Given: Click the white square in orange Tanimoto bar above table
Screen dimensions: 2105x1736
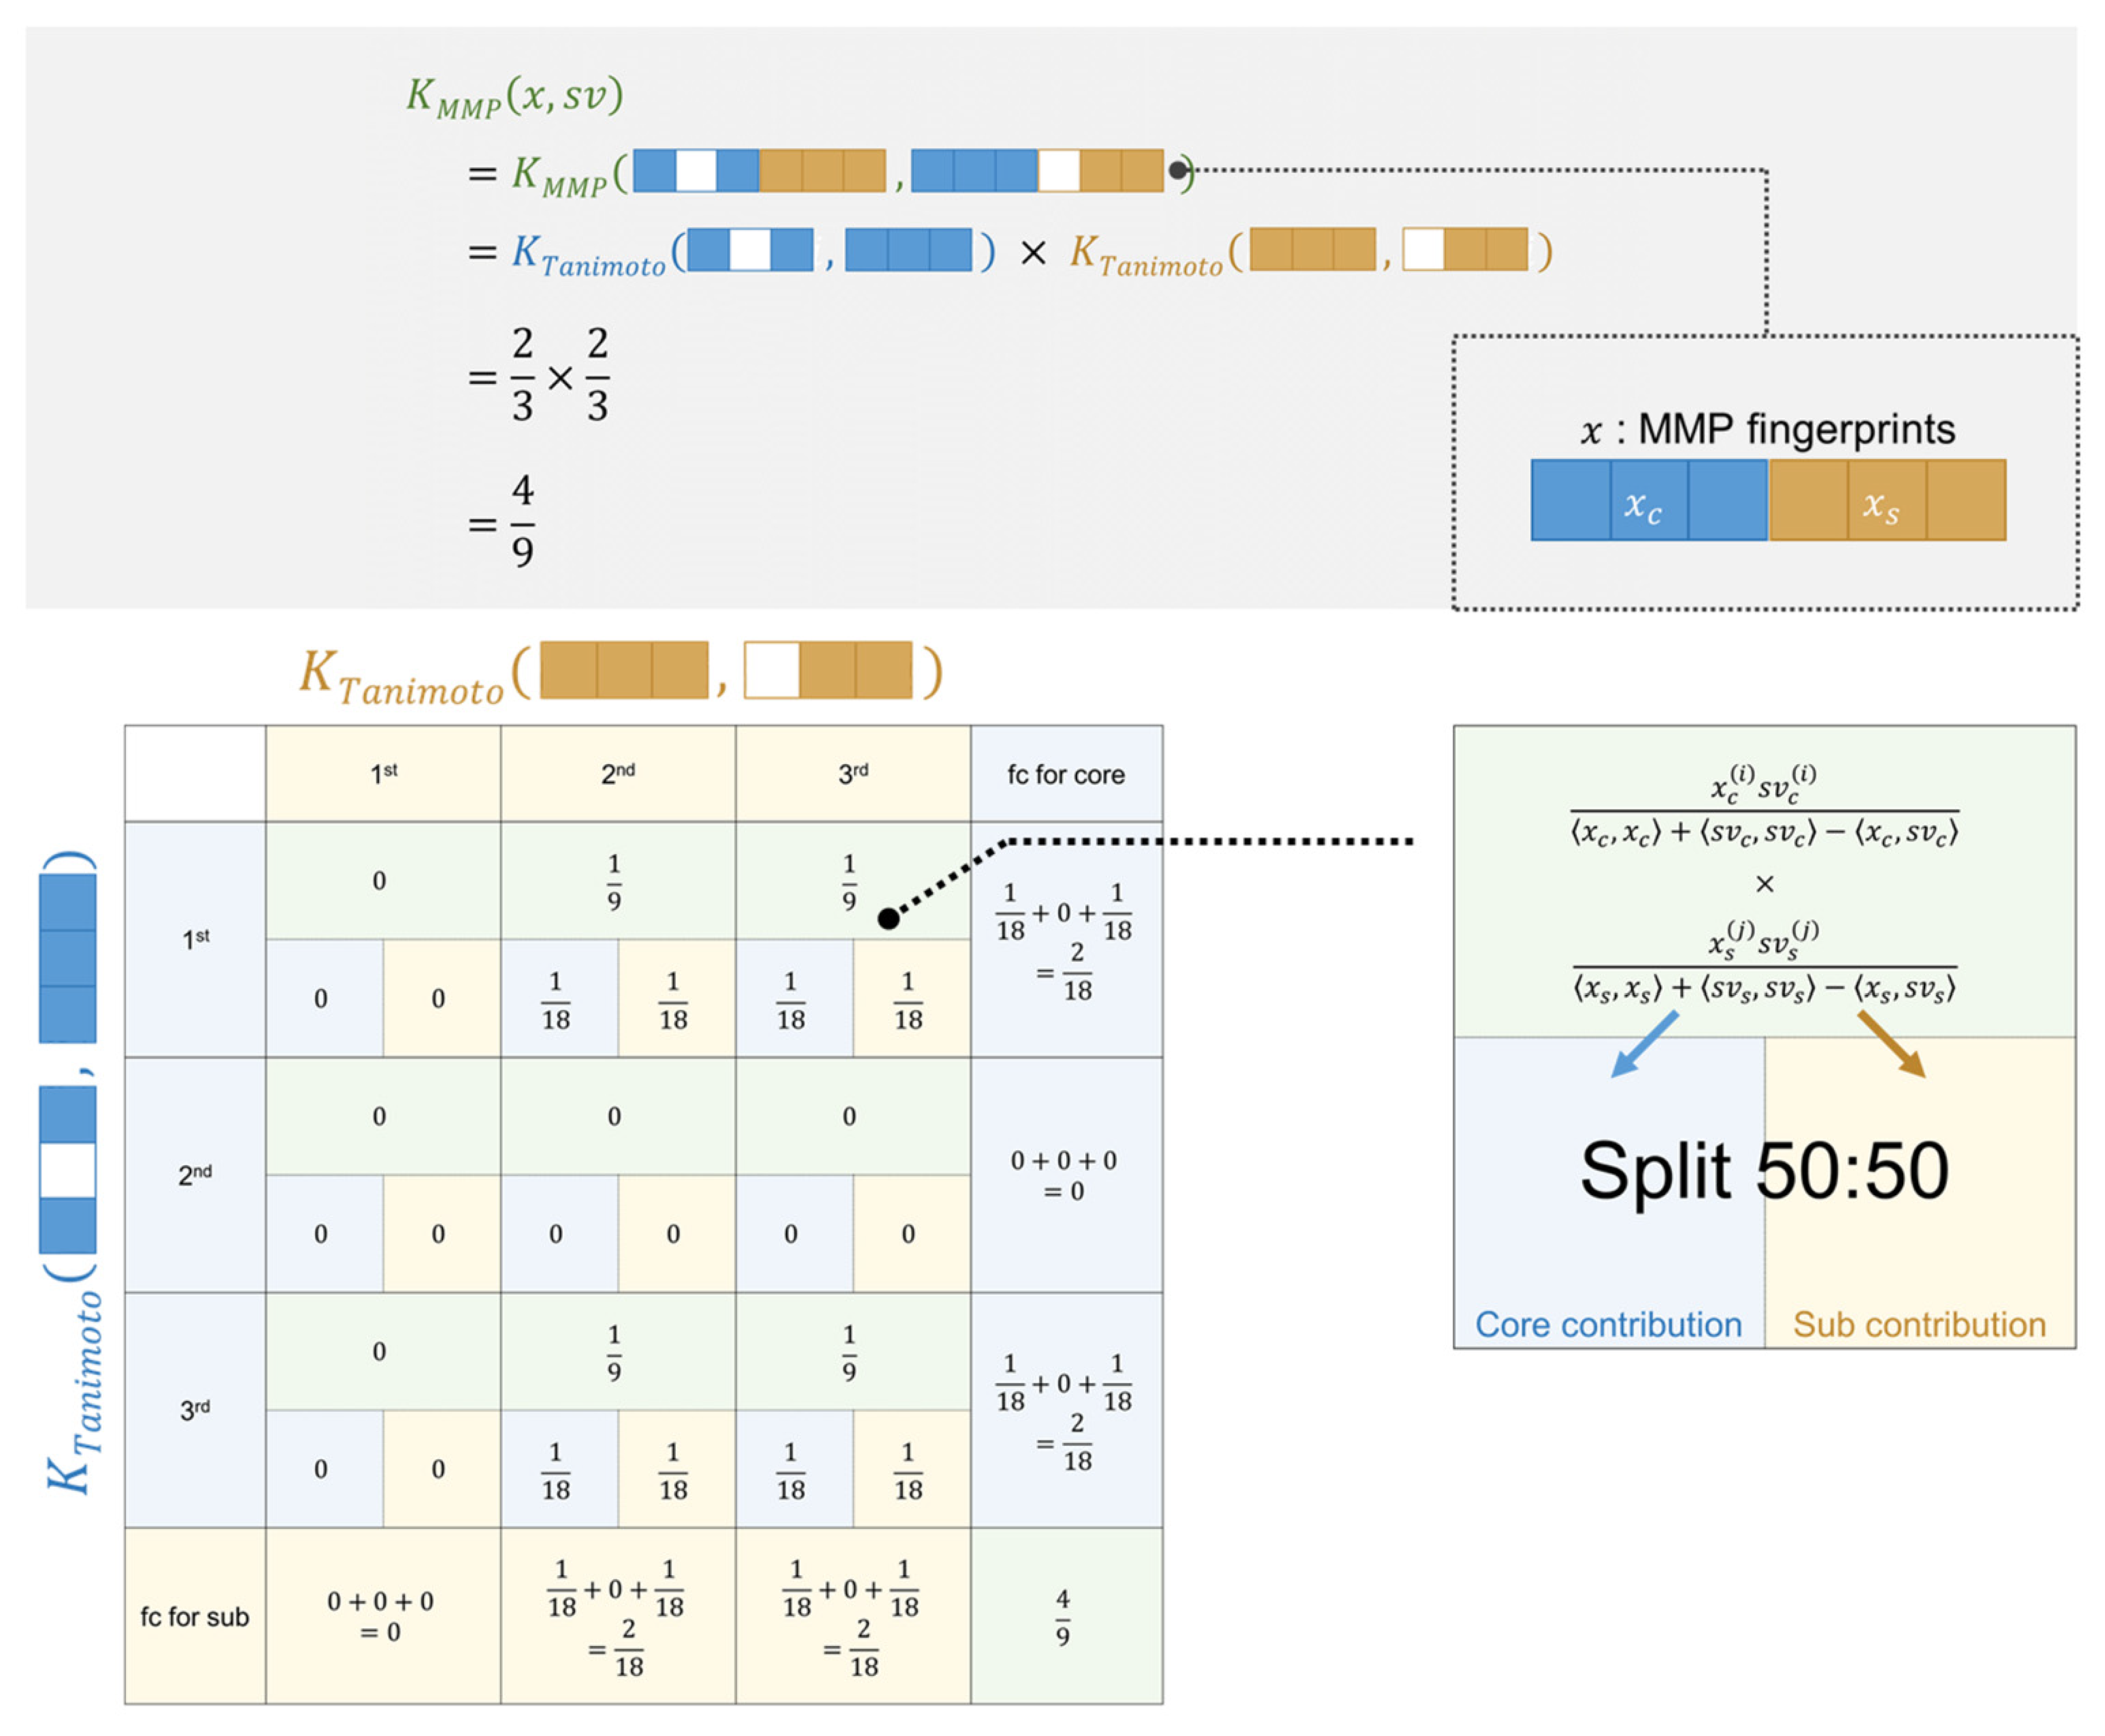Looking at the screenshot, I should [x=771, y=670].
